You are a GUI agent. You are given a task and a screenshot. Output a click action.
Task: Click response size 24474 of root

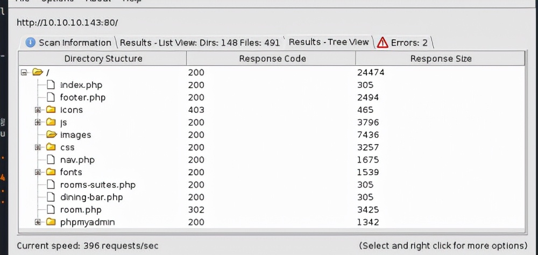[x=371, y=73]
